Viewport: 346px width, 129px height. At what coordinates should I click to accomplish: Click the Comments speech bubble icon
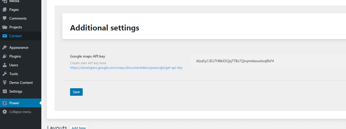[4, 19]
